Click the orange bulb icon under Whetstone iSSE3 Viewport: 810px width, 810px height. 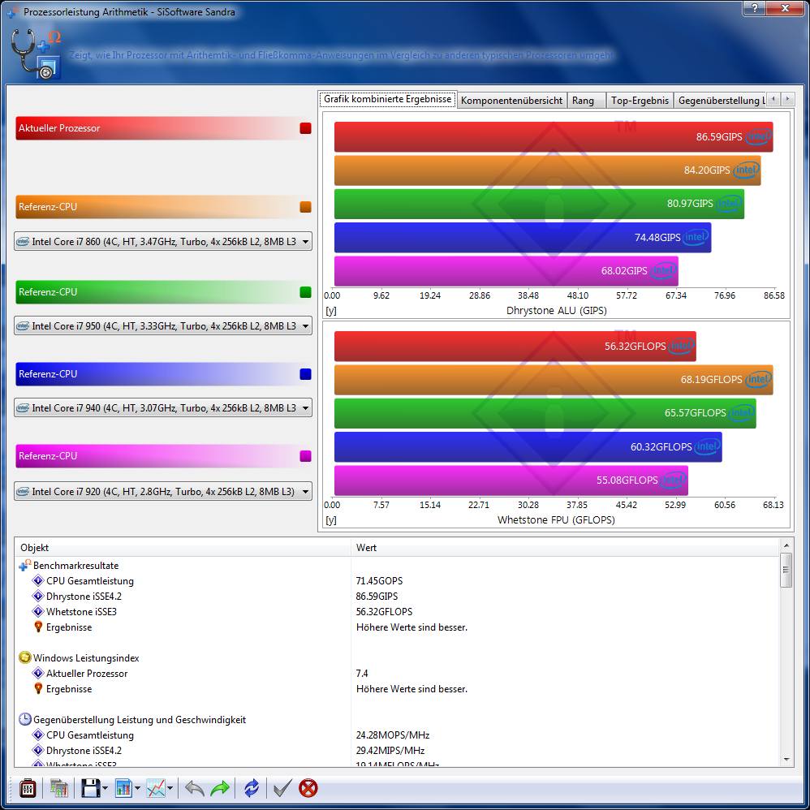coord(37,627)
